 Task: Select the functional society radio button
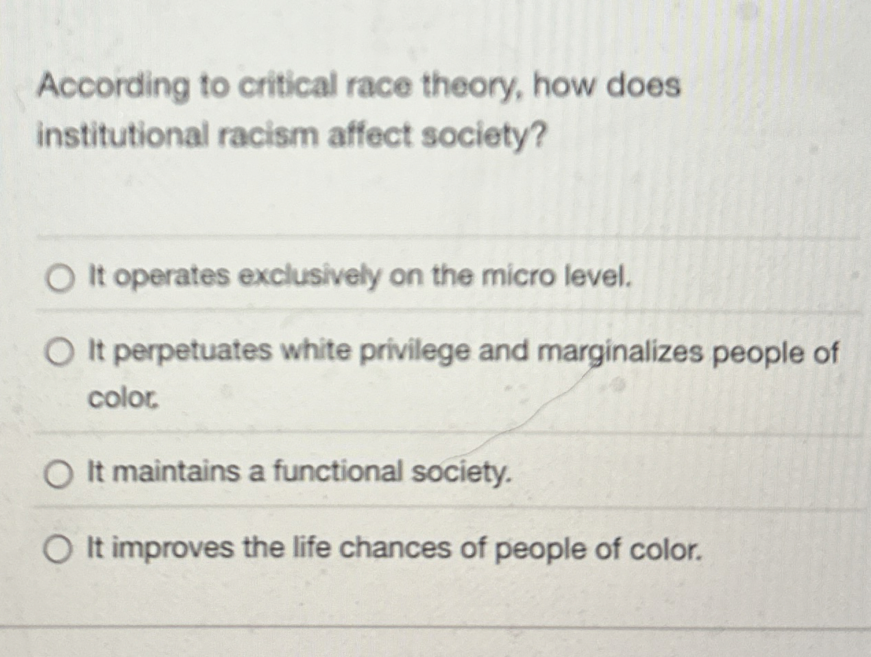pyautogui.click(x=59, y=473)
